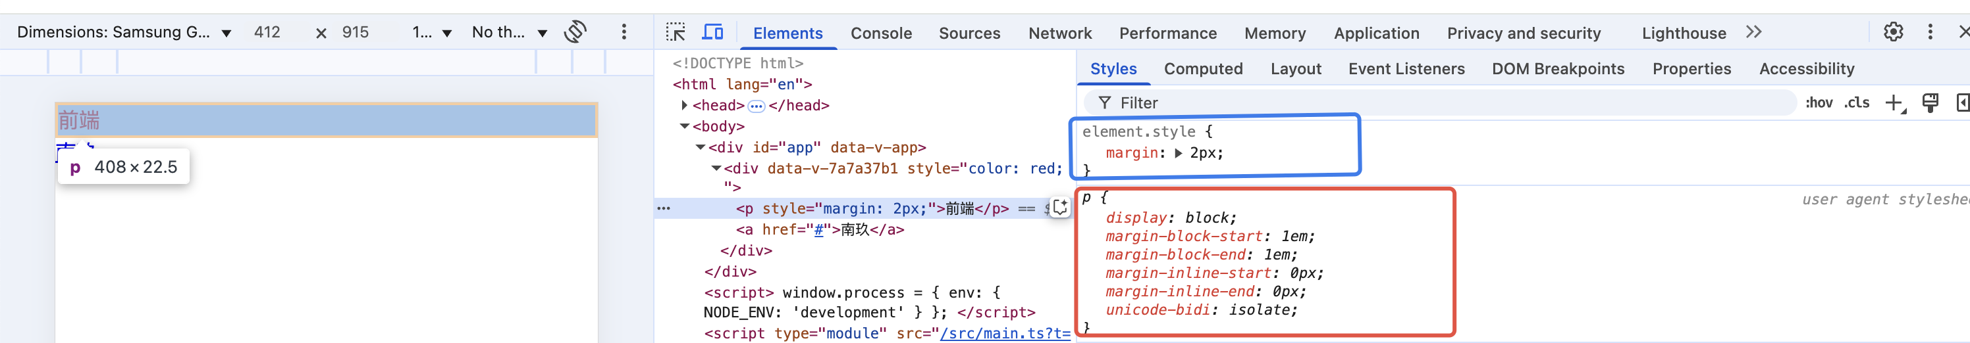Screen dimensions: 1970x343
Task: Open the rendering emulation paintbrush icon
Action: (x=1930, y=103)
